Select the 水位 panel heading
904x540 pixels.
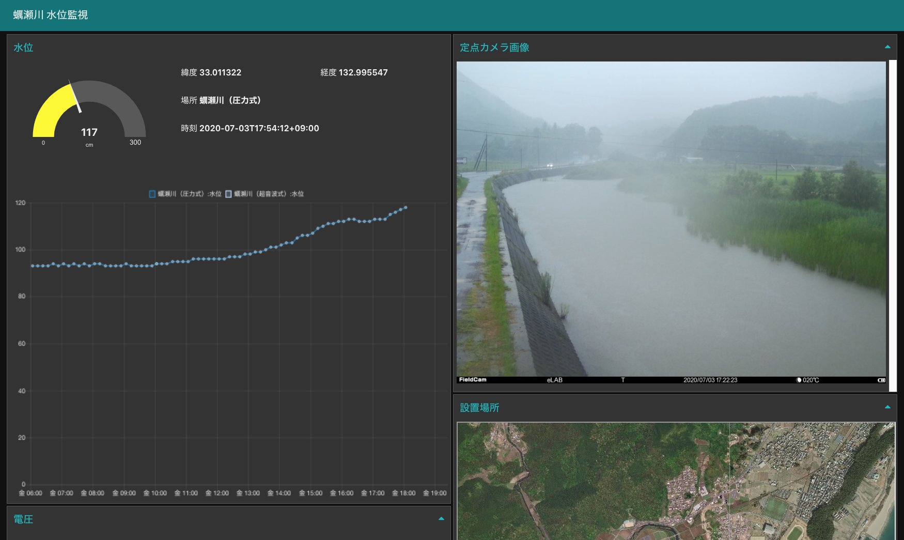click(23, 48)
